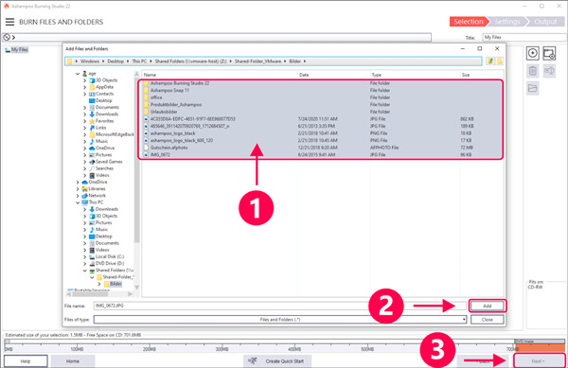Click the yellow folder icon at the dialog's top right
The image size is (568, 368).
pos(500,61)
